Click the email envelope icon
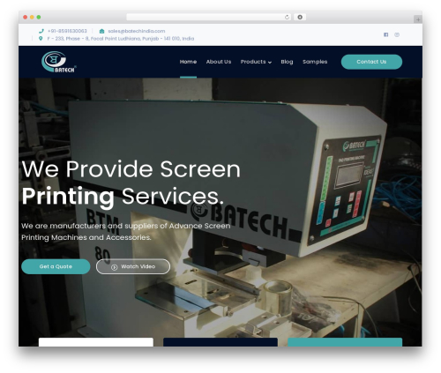 101,31
